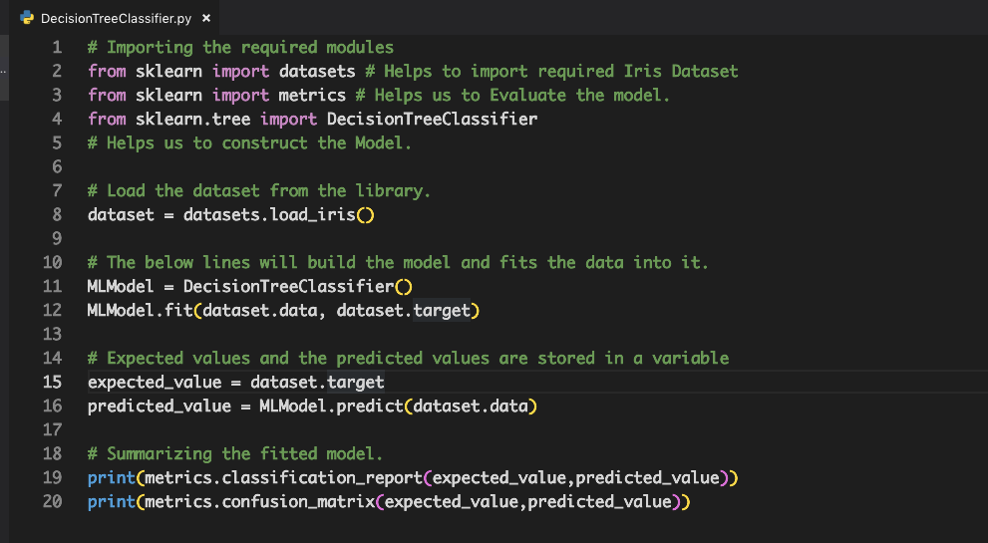The image size is (988, 543).
Task: Click the imported name datasets on line 2
Action: pos(317,72)
